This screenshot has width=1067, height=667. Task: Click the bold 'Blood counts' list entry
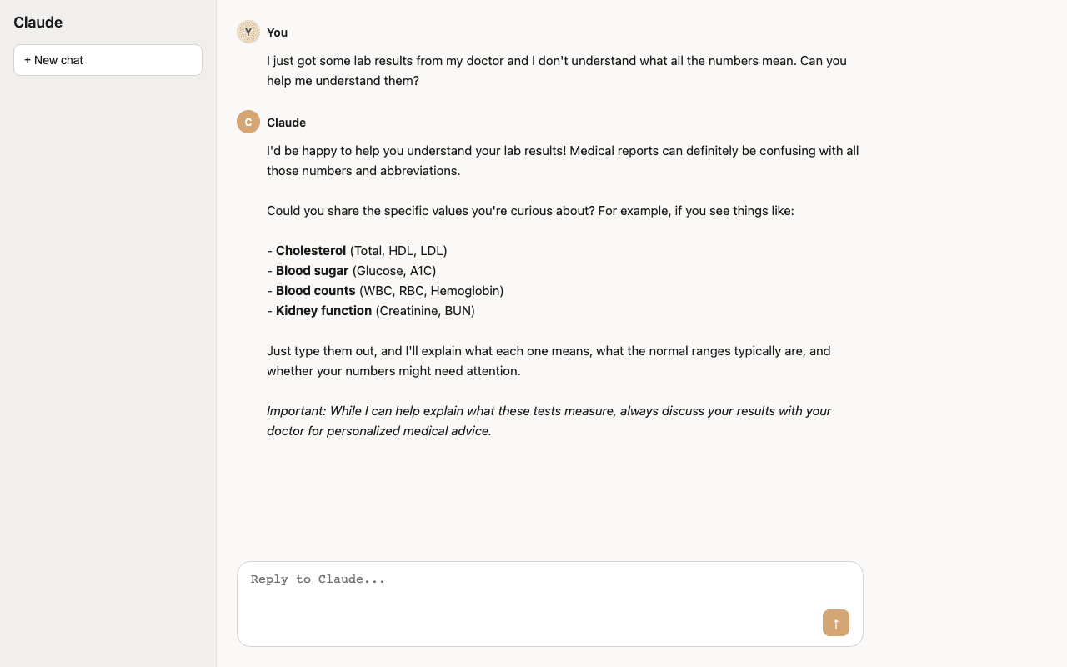pos(315,290)
